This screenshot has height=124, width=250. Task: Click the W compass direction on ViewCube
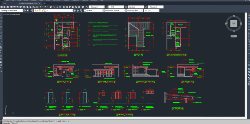pos(226,23)
